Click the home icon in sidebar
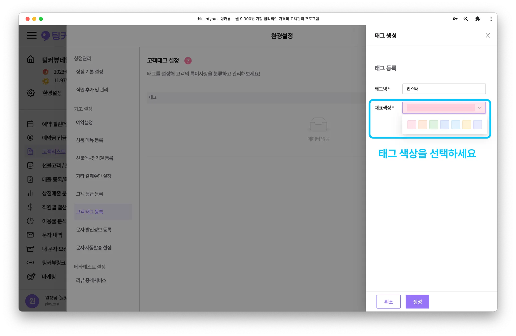Image resolution: width=516 pixels, height=336 pixels. 30,59
